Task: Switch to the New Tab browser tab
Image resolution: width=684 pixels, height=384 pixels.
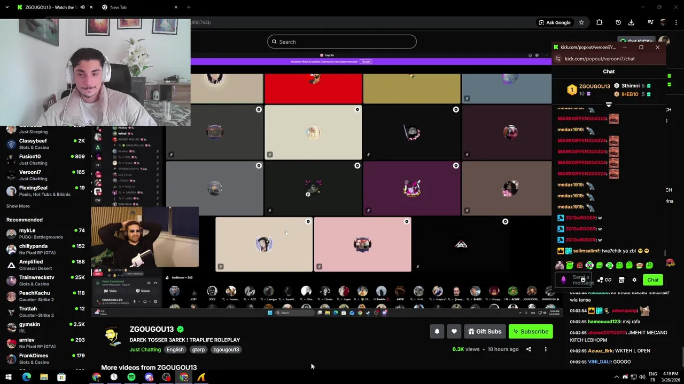Action: point(139,7)
